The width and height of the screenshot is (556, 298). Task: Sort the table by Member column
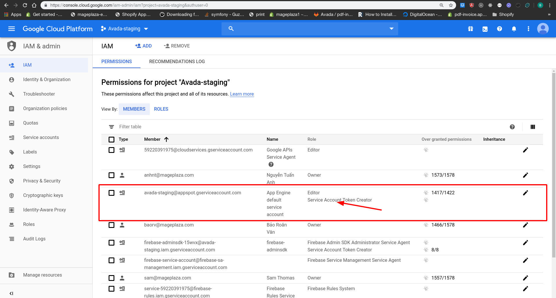[x=167, y=139]
